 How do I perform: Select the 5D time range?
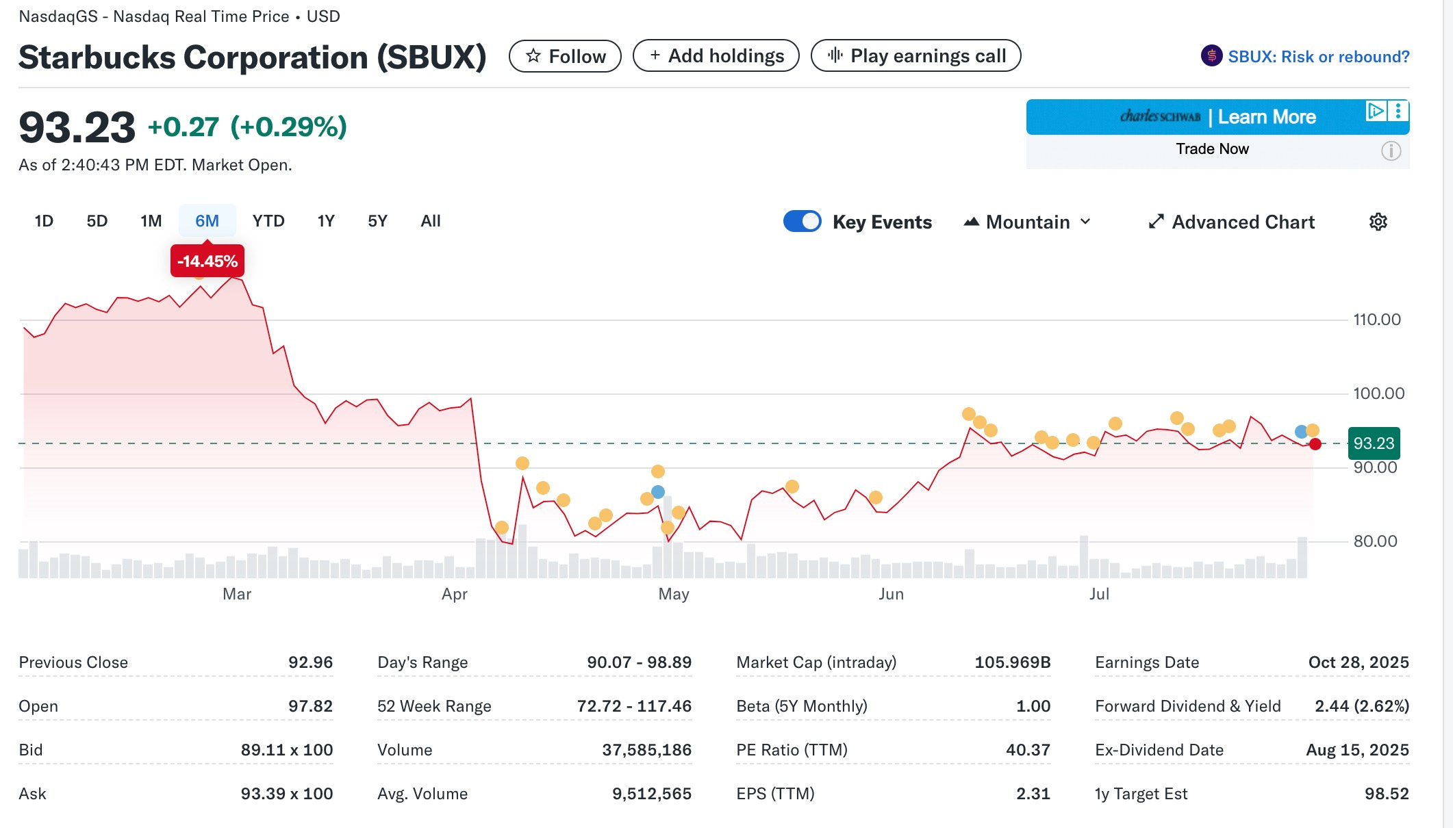coord(97,221)
